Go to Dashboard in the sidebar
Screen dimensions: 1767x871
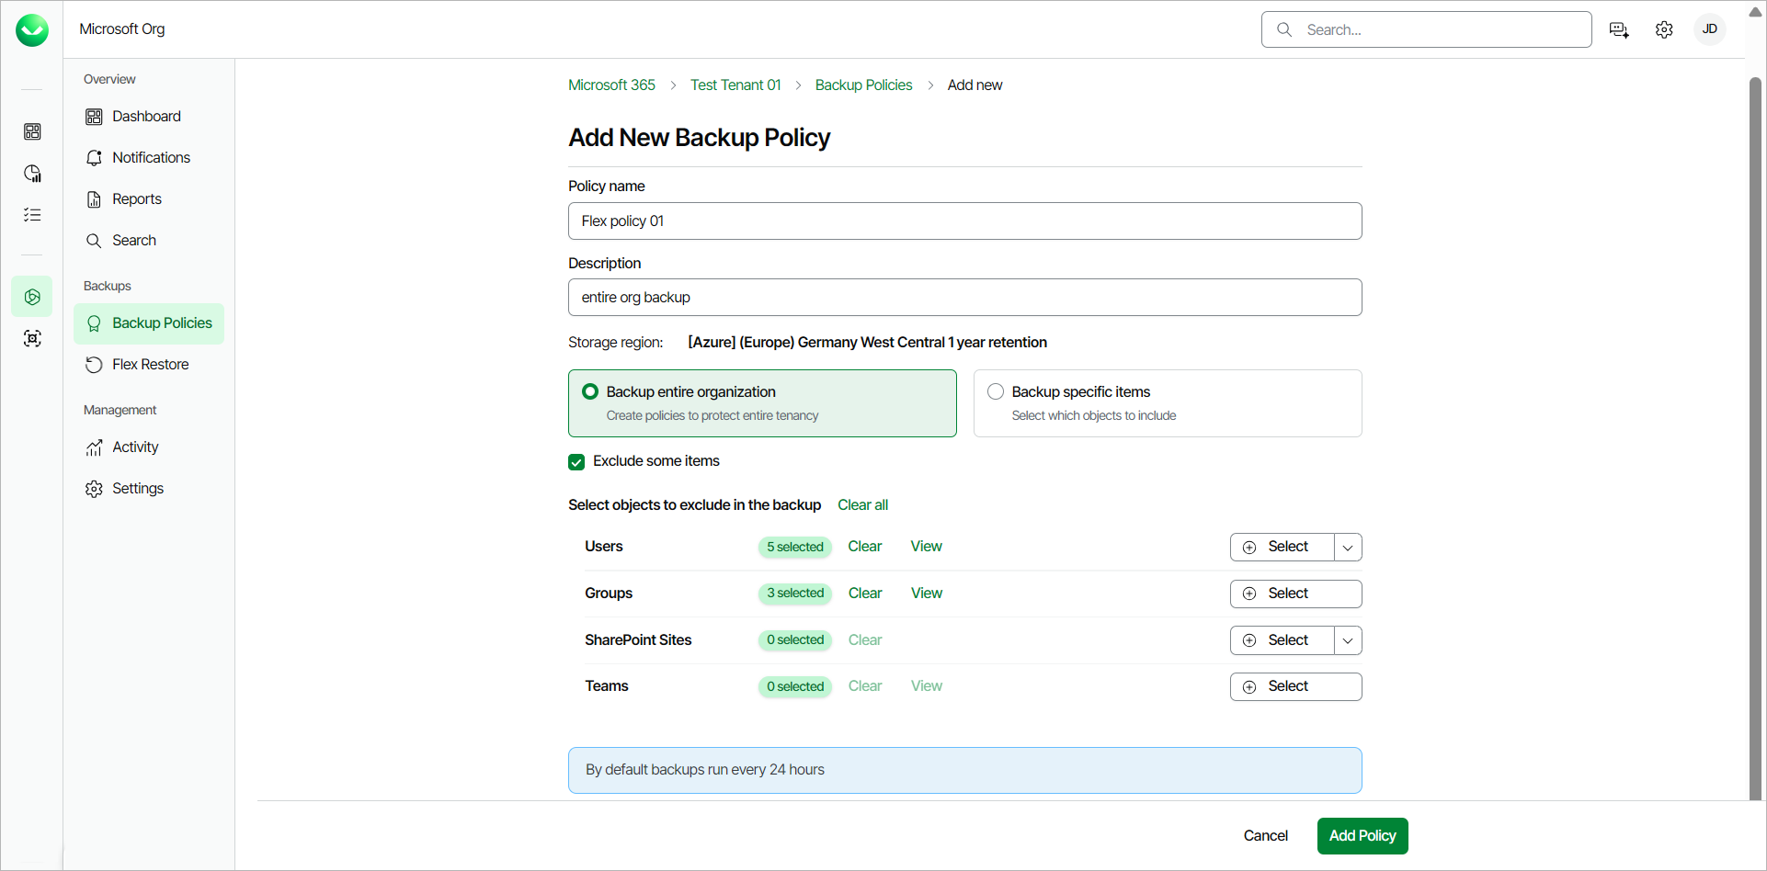[x=149, y=117]
